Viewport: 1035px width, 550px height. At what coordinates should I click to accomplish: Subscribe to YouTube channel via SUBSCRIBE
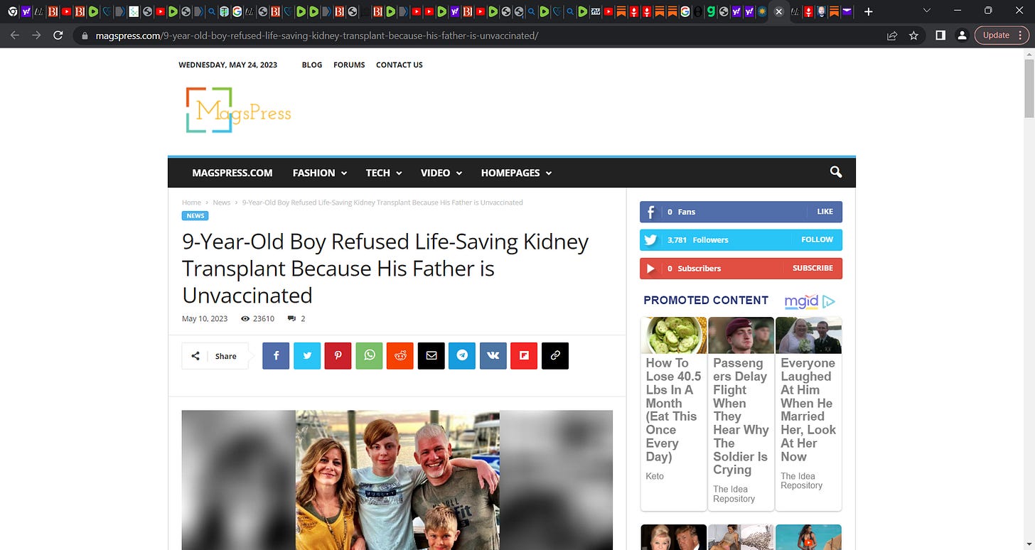pos(813,268)
